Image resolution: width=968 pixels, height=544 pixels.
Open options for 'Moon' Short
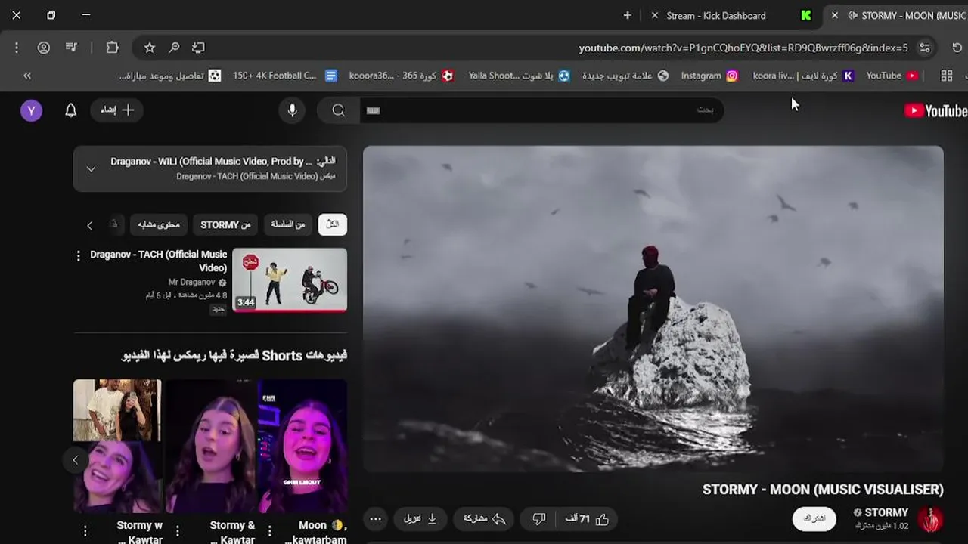271,530
